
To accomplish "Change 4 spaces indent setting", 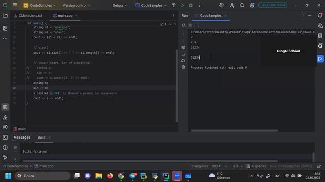I will click(x=256, y=166).
